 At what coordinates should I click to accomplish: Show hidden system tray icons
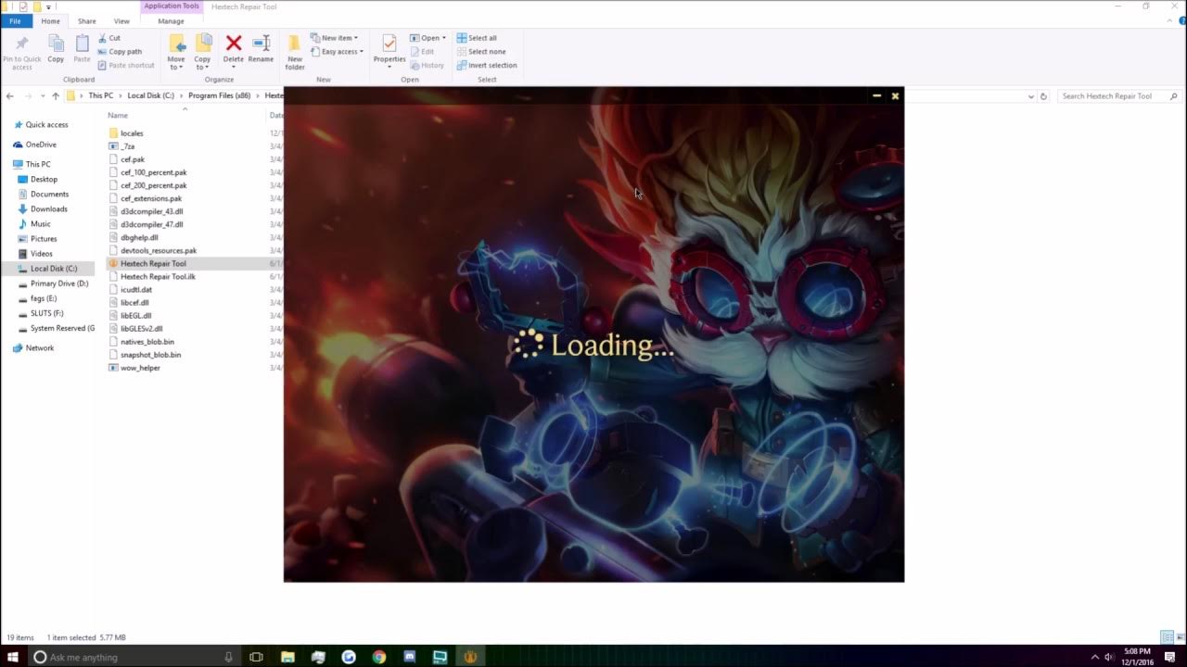coord(1094,657)
